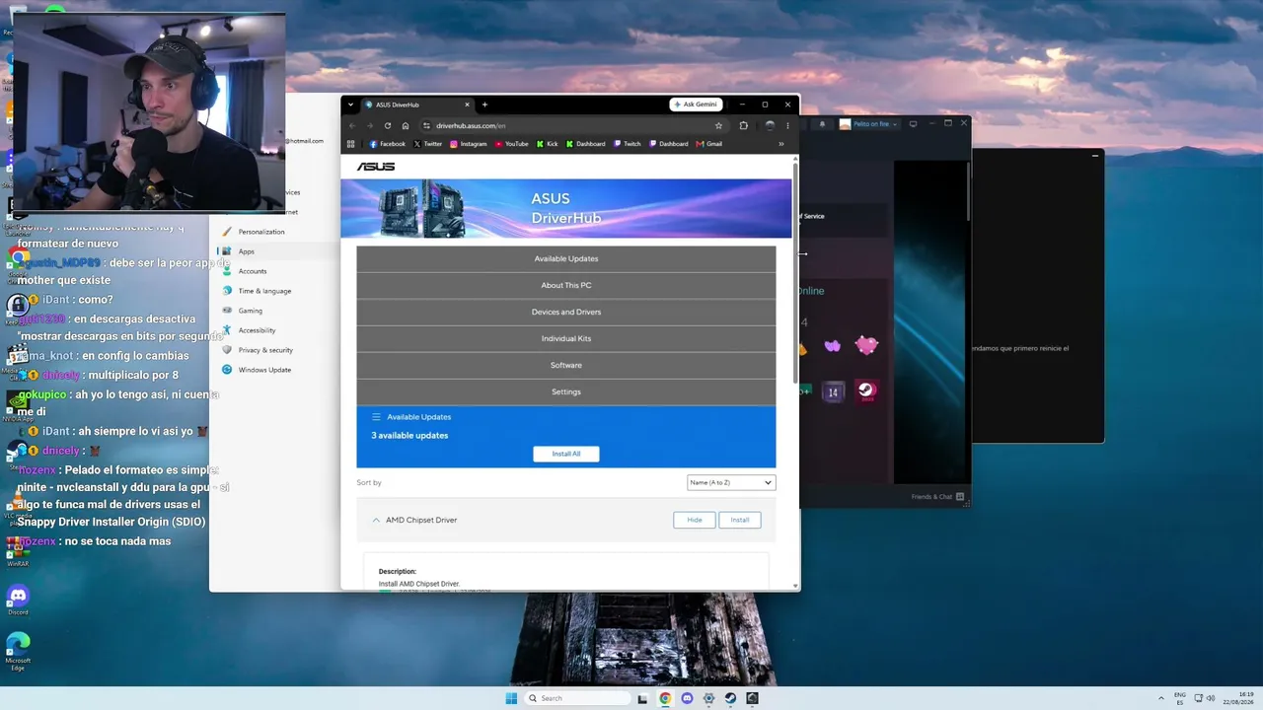
Task: Open Personalization in Windows Settings
Action: [x=261, y=232]
